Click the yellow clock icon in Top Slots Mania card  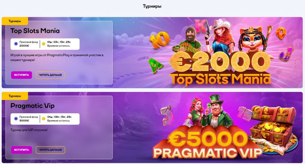[43, 44]
